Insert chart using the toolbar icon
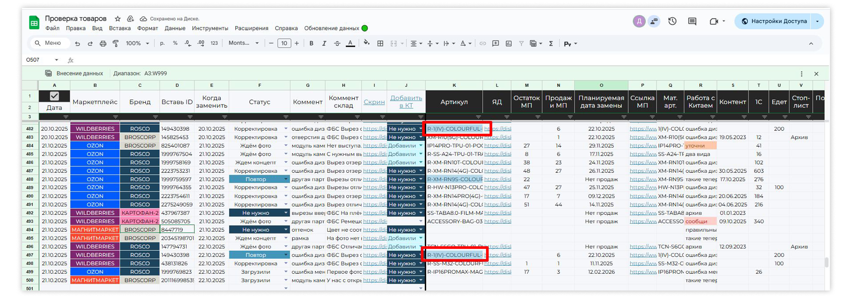 click(x=509, y=43)
